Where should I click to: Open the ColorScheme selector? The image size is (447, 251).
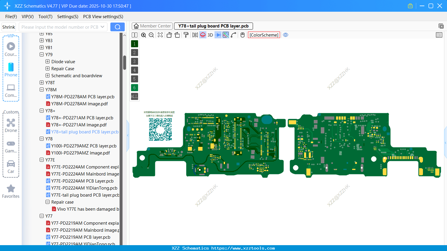pyautogui.click(x=264, y=35)
